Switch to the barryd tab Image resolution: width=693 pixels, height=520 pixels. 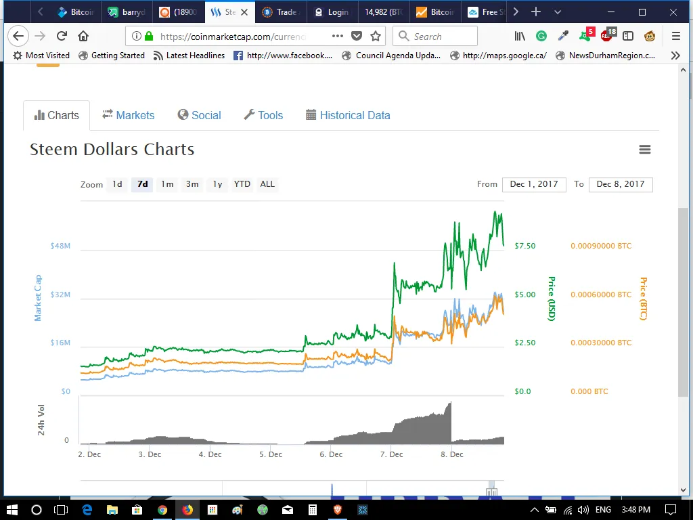click(x=127, y=12)
